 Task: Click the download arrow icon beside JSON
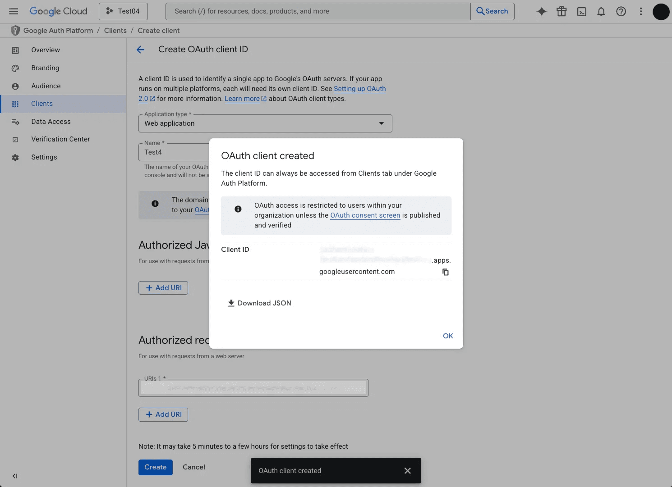[x=231, y=303]
